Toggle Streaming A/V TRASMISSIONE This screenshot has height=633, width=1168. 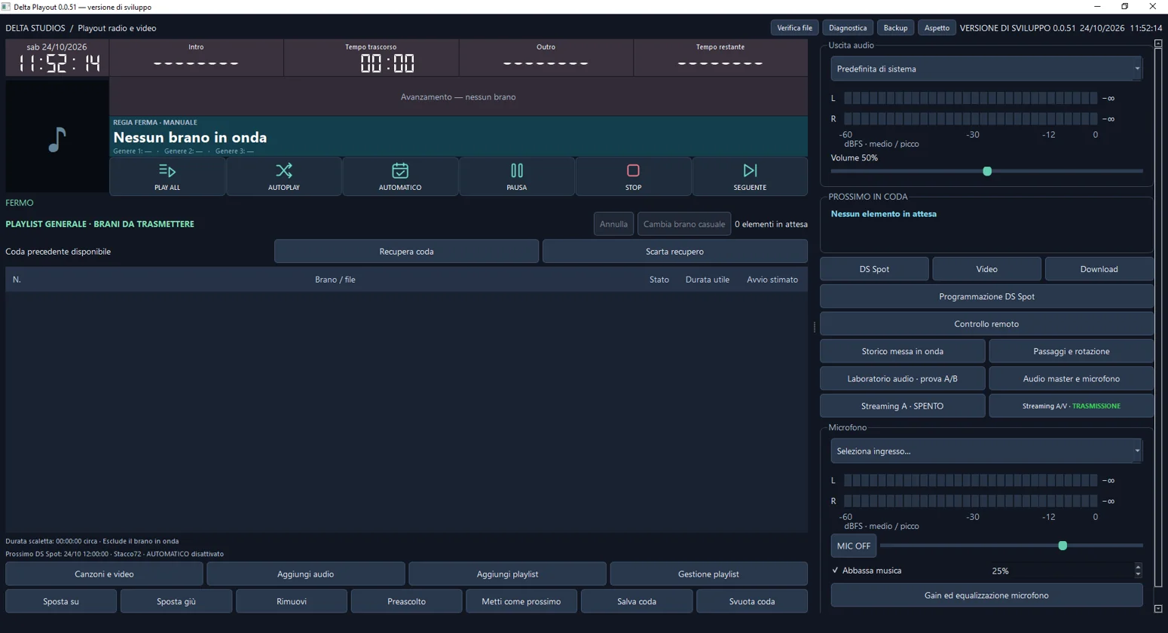click(1071, 405)
